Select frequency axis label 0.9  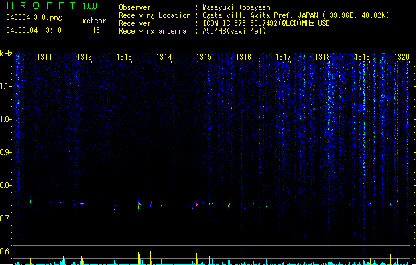[5, 152]
